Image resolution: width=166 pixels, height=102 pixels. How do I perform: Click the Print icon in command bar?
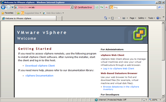(x=124, y=18)
